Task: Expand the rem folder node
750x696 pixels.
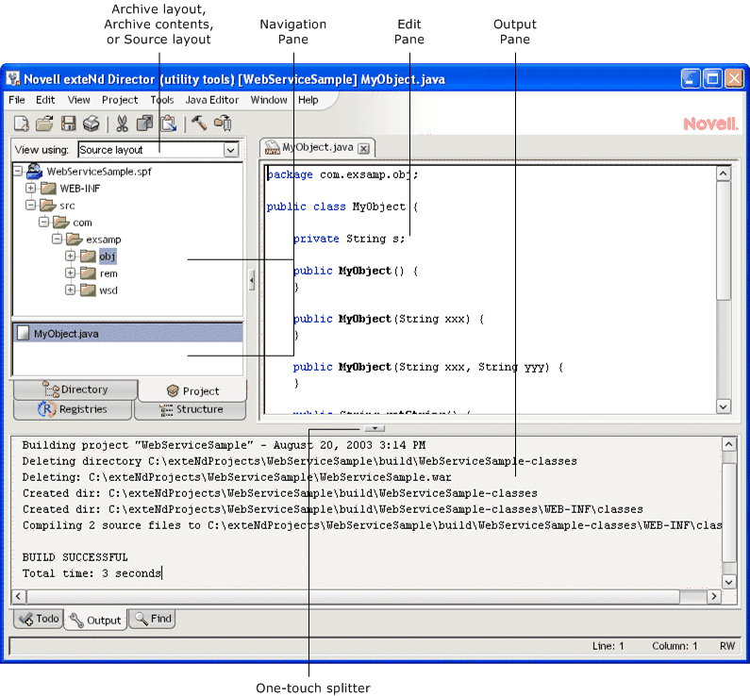Action: [71, 273]
